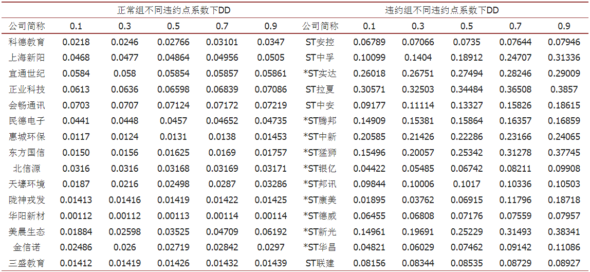
Task: Select 美晨生态 in the table
Action: [27, 231]
